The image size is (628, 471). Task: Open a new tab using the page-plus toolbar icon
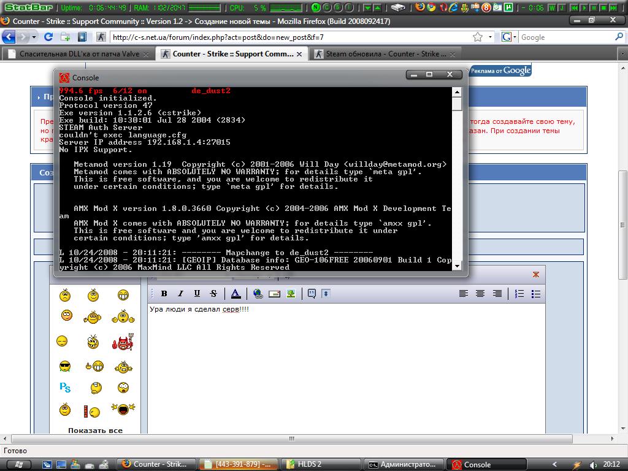coord(65,37)
